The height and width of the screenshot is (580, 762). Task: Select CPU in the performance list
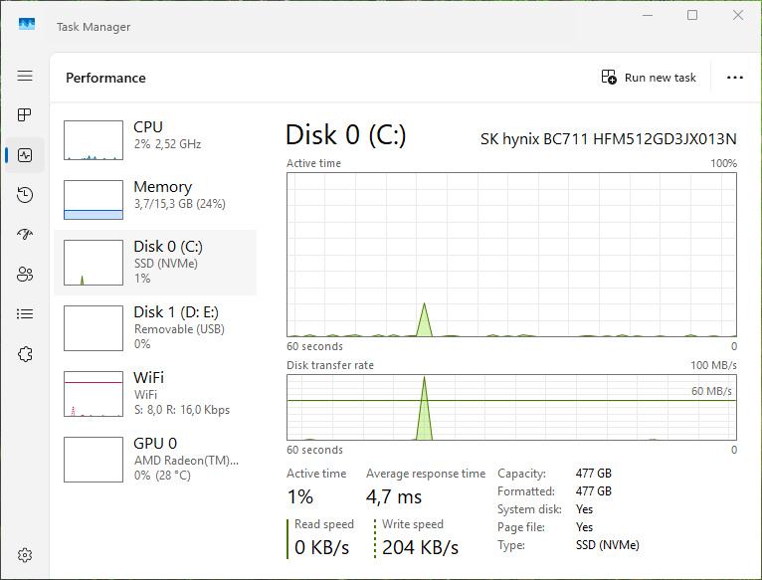click(154, 140)
